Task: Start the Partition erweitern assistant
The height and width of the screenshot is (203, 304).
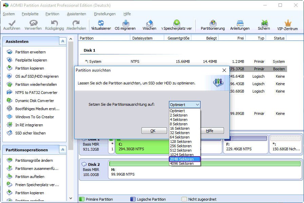Action: click(31, 52)
